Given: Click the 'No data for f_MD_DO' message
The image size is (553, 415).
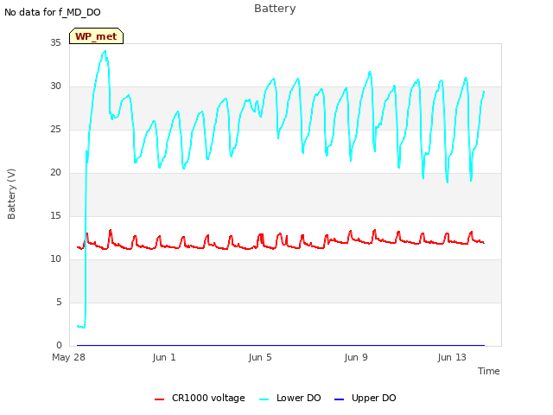Looking at the screenshot, I should click(53, 12).
